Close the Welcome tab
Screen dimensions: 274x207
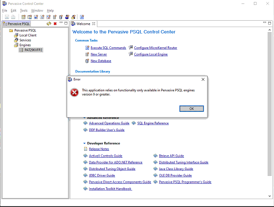[x=93, y=24]
